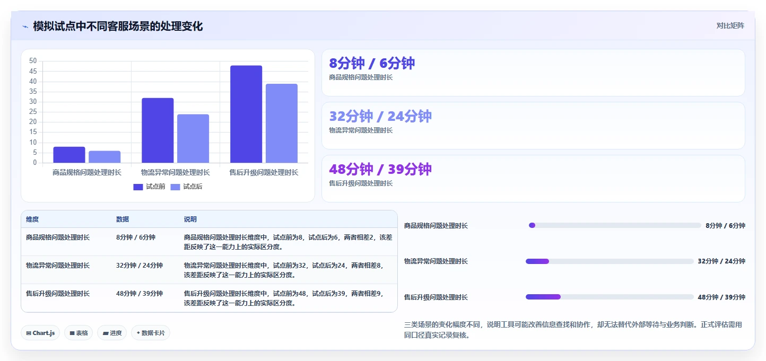This screenshot has height=361, width=766.
Task: Click the 试点前 bar for 物流异常问题
Action: pyautogui.click(x=158, y=130)
